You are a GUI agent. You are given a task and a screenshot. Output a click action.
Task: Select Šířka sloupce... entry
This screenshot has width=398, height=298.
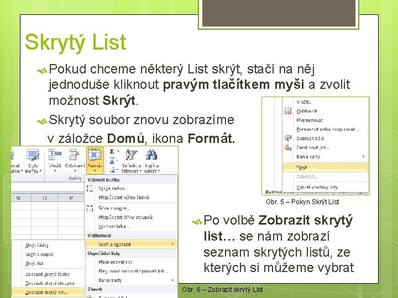pyautogui.click(x=114, y=208)
